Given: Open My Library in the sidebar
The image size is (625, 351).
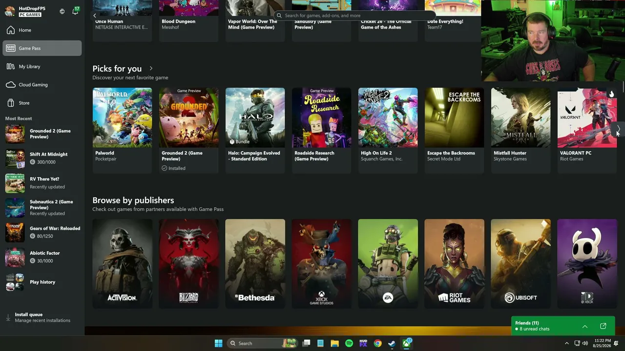Looking at the screenshot, I should pyautogui.click(x=42, y=66).
